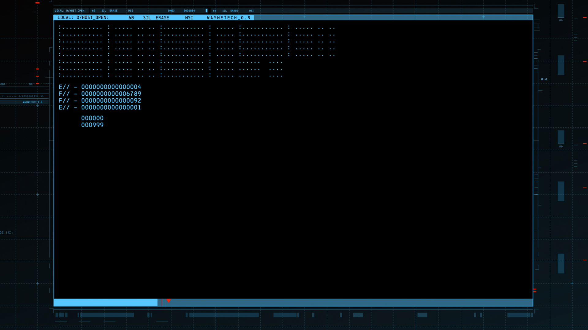Image resolution: width=588 pixels, height=330 pixels.
Task: Choose ERASE in the large highlighted title bar
Action: click(x=162, y=18)
